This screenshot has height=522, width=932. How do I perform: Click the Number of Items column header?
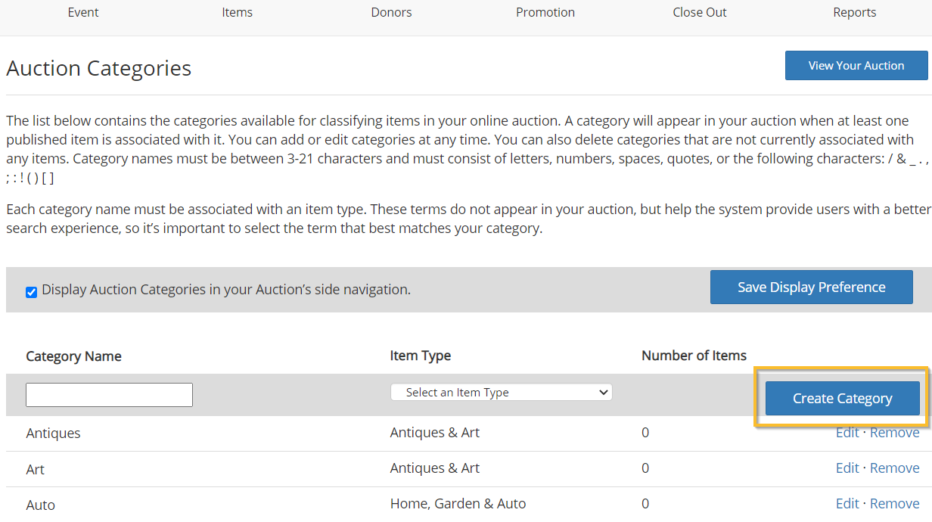694,356
